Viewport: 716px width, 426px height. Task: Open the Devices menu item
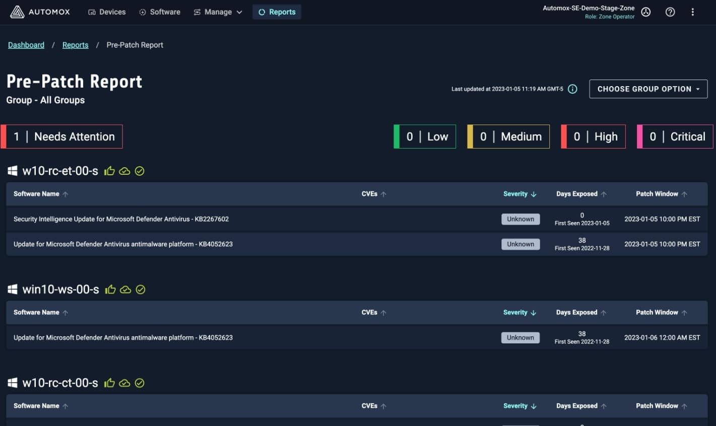click(x=107, y=12)
